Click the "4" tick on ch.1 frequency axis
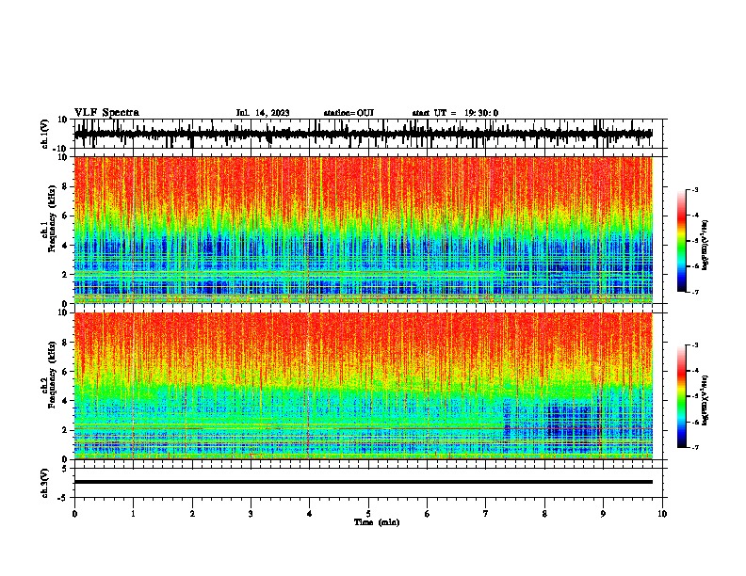Image resolution: width=746 pixels, height=576 pixels. point(65,246)
